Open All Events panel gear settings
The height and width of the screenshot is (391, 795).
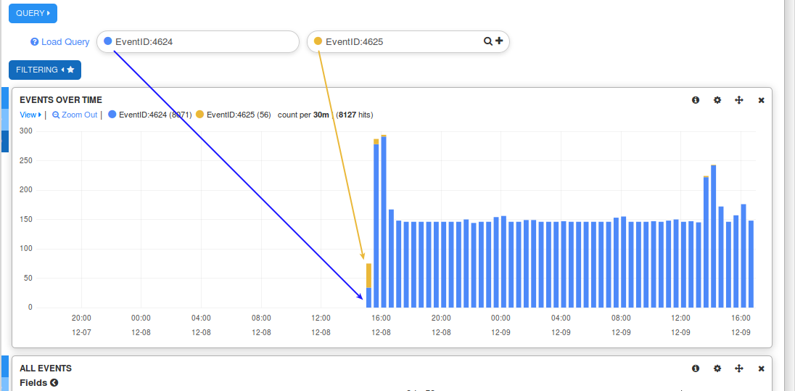(717, 369)
